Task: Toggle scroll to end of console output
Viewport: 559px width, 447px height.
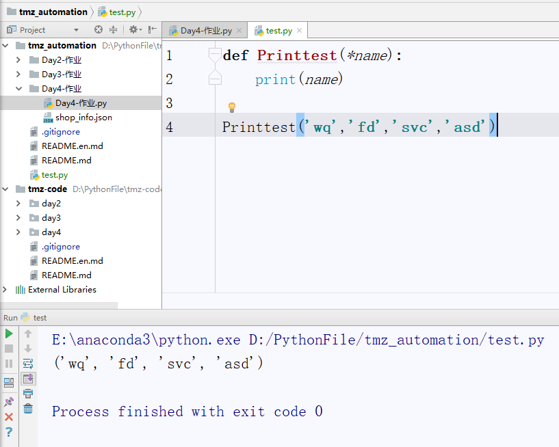Action: coord(28,379)
